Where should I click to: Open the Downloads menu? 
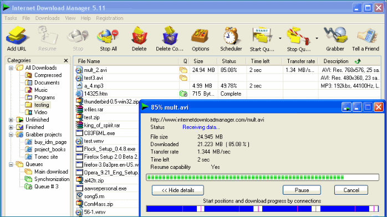click(47, 18)
